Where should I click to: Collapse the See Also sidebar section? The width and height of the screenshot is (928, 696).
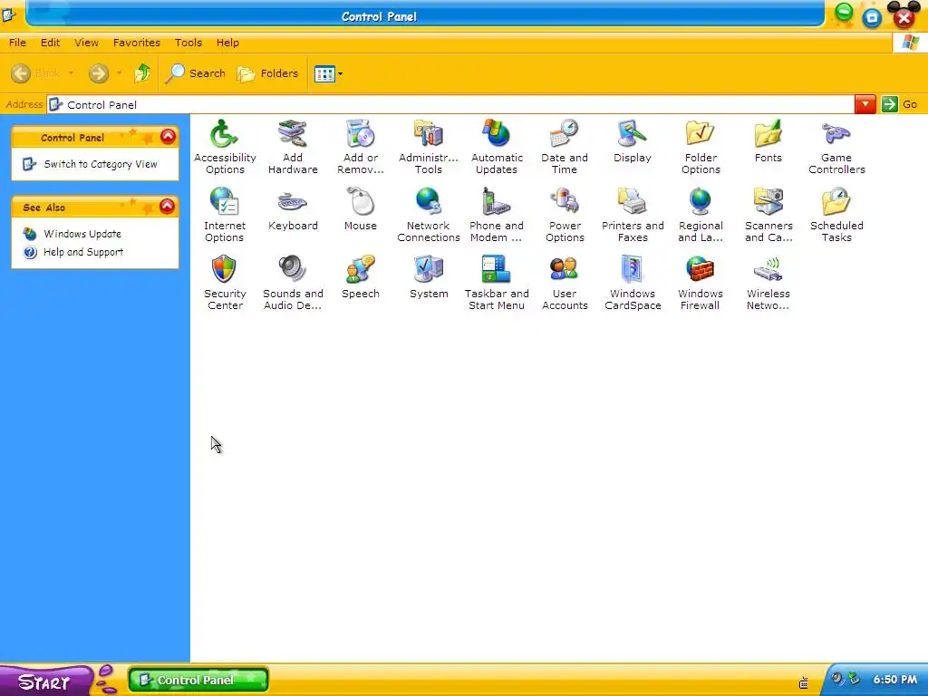(x=168, y=206)
